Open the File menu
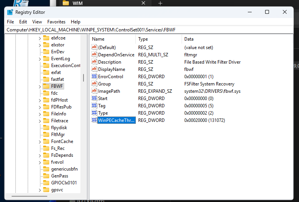This screenshot has width=299, height=202. pos(10,22)
